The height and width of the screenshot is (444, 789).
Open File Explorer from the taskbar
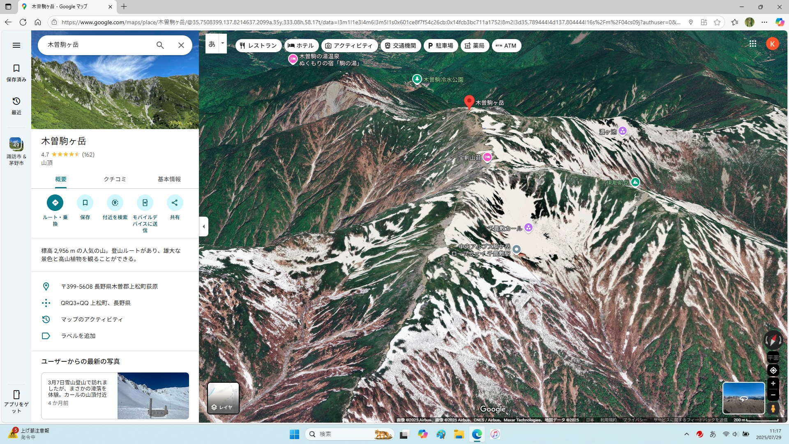click(459, 434)
